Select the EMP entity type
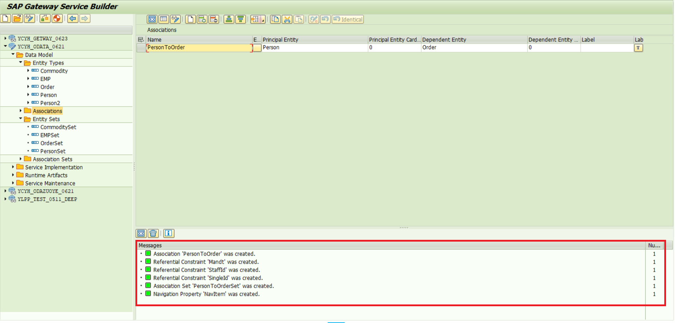The height and width of the screenshot is (323, 675). pos(45,79)
